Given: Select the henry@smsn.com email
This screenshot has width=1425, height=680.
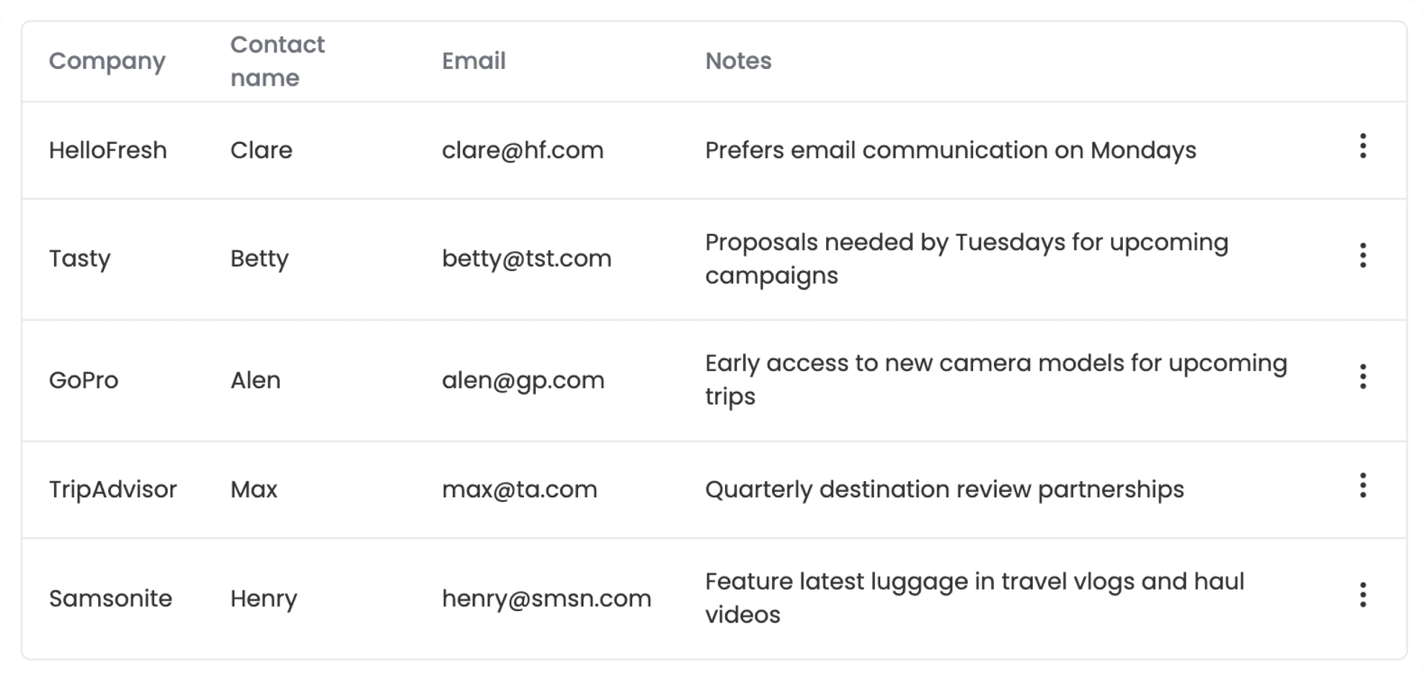Looking at the screenshot, I should (546, 598).
